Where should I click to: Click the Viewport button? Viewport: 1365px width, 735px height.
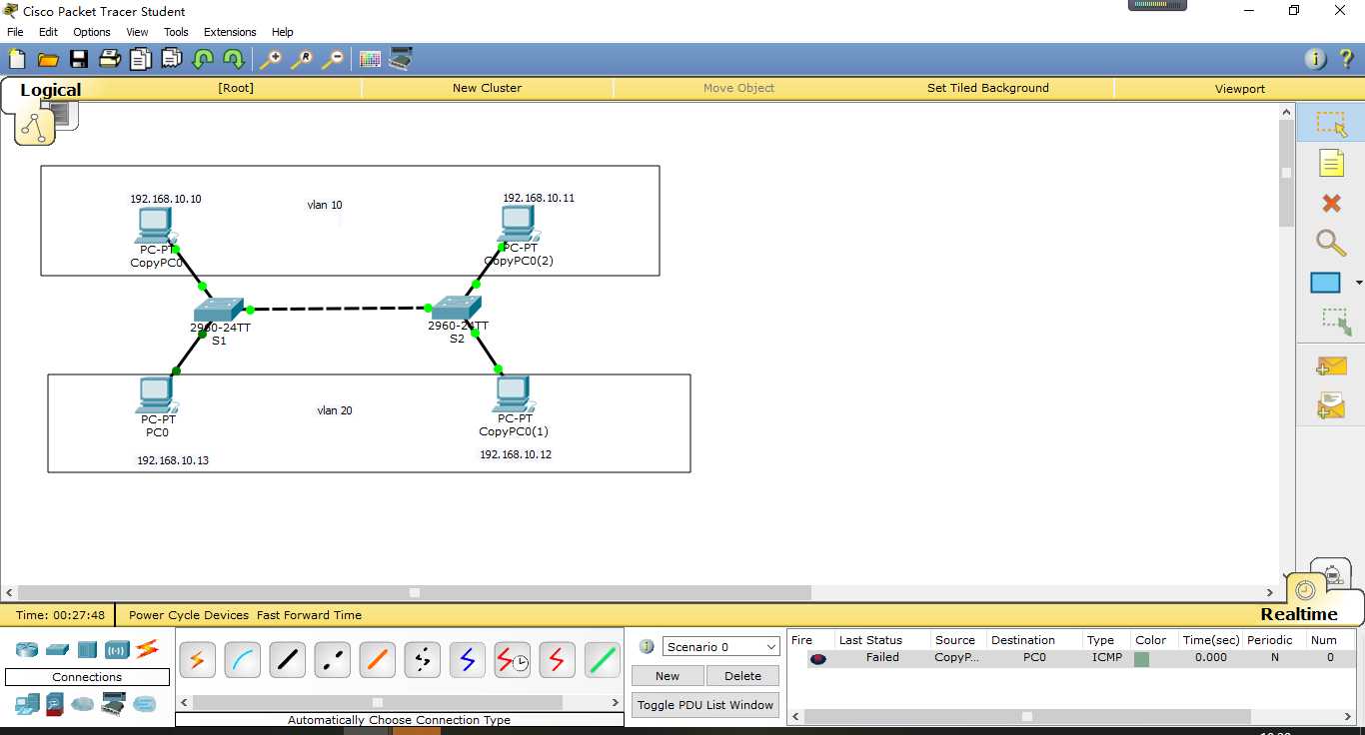point(1240,89)
